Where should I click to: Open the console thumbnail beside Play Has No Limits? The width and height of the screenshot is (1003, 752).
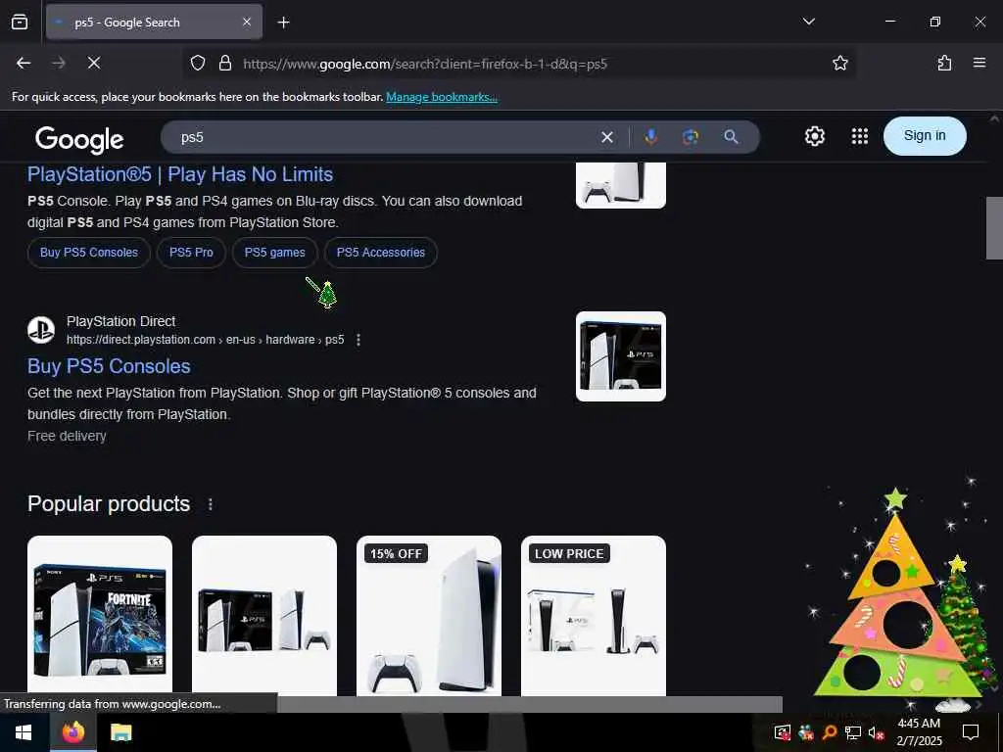pyautogui.click(x=620, y=185)
